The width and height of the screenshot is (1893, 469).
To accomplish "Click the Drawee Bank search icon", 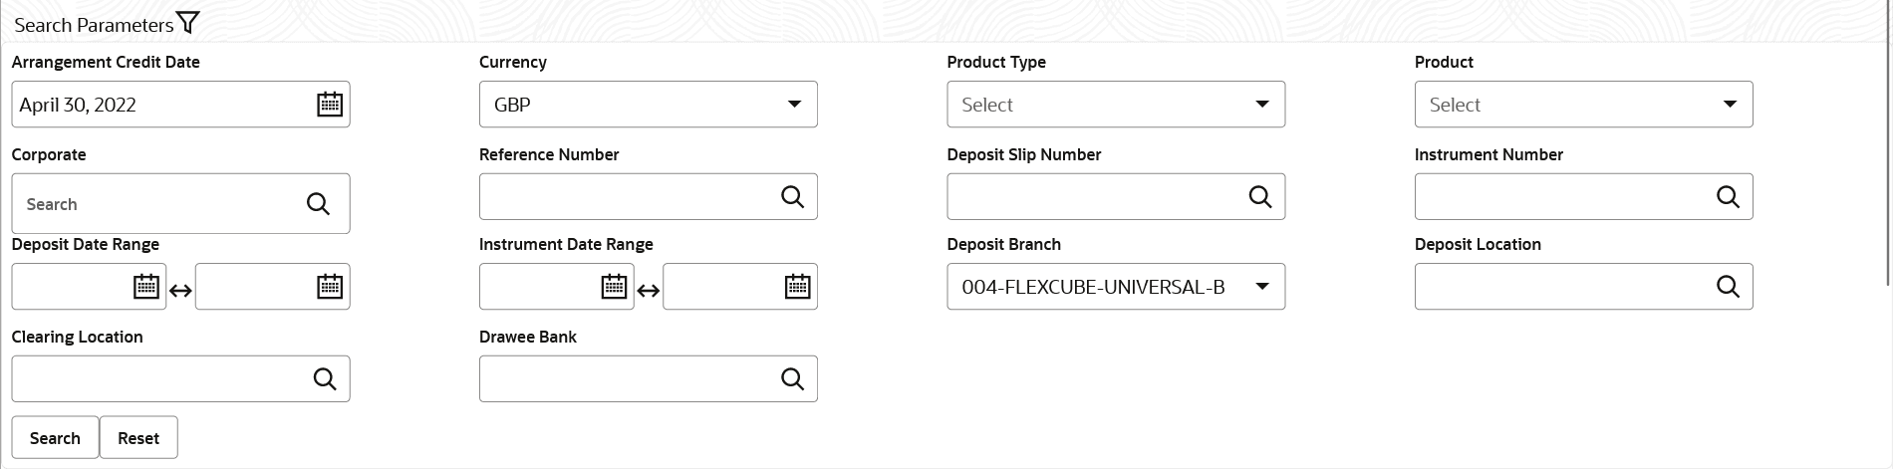I will click(x=792, y=379).
